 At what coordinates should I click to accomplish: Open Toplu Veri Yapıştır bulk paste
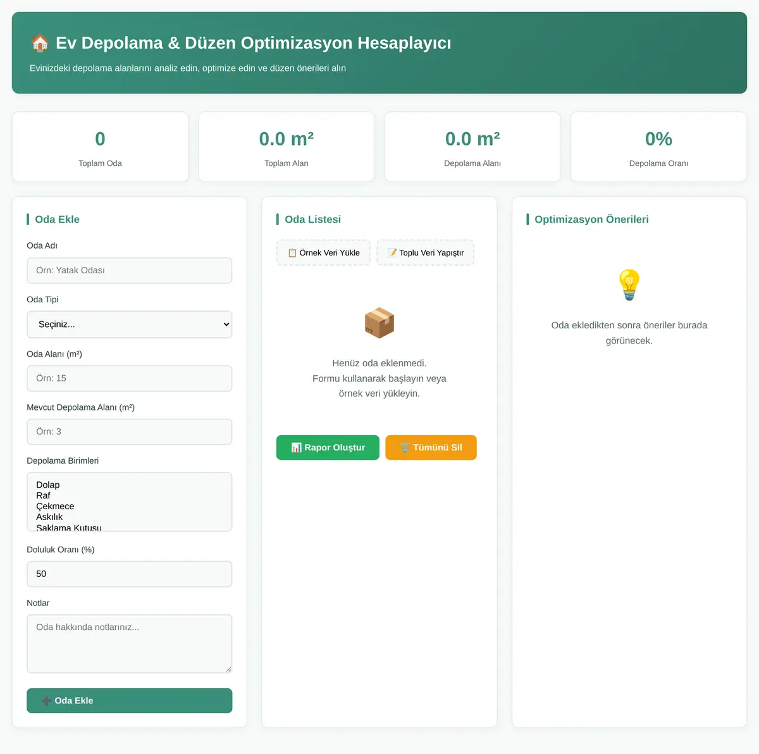(426, 252)
